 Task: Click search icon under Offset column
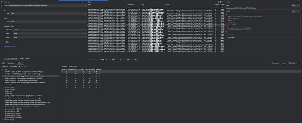(x=222, y=7)
